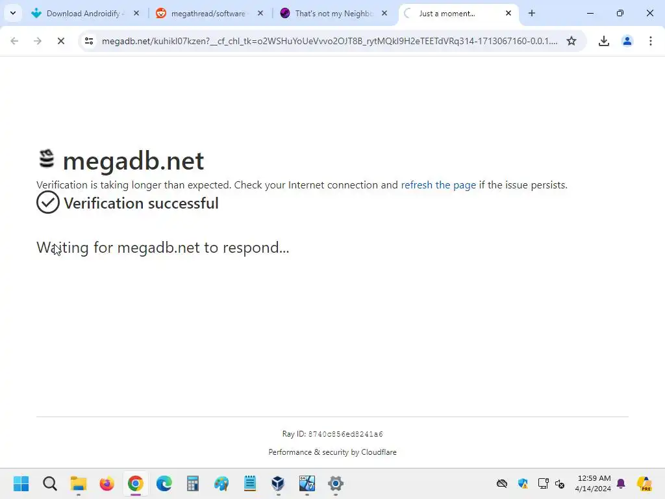Click the muted volume tray icon
This screenshot has width=665, height=499.
tap(560, 483)
